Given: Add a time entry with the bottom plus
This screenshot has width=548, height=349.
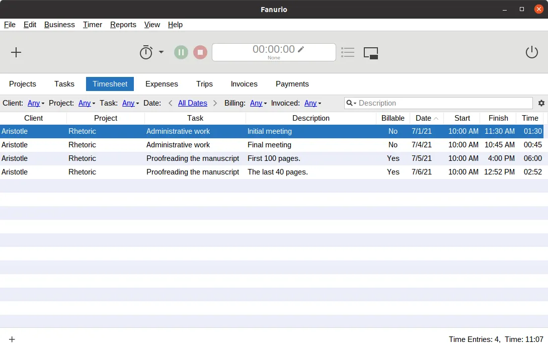Looking at the screenshot, I should tap(12, 339).
